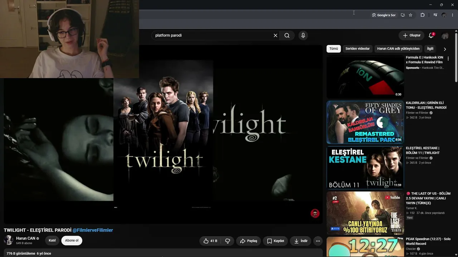Minimize the browser window
Screen dimensions: 458x257
point(430,5)
